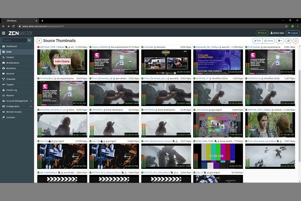Image resolution: width=301 pixels, height=201 pixels.
Task: Click the Autoslate video thumbnail
Action: pyautogui.click(x=166, y=62)
